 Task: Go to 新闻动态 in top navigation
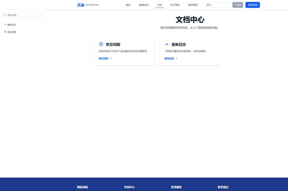coord(144,5)
